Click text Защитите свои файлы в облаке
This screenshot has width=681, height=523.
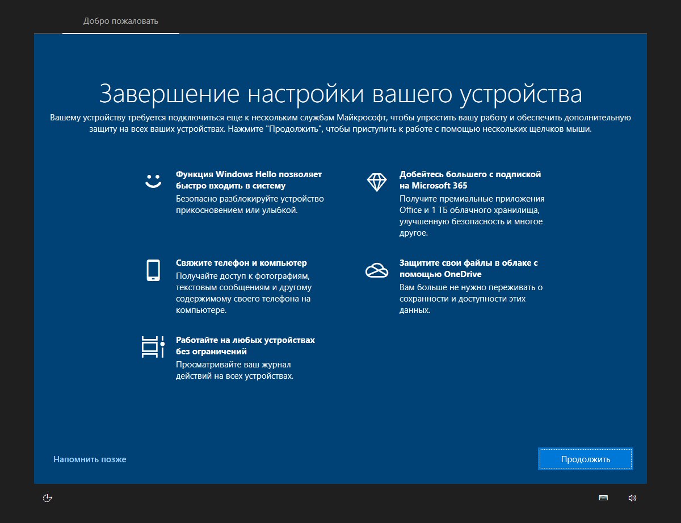(469, 269)
